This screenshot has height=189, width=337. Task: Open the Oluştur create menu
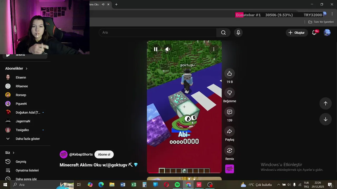[x=297, y=33]
